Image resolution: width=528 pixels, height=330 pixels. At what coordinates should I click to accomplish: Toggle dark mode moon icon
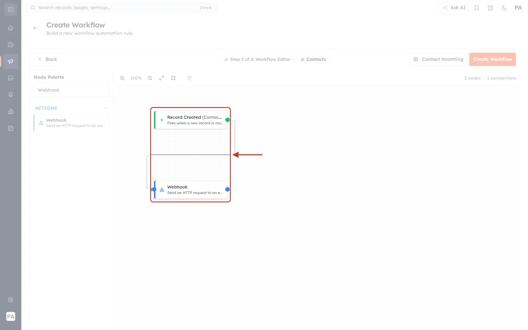504,8
